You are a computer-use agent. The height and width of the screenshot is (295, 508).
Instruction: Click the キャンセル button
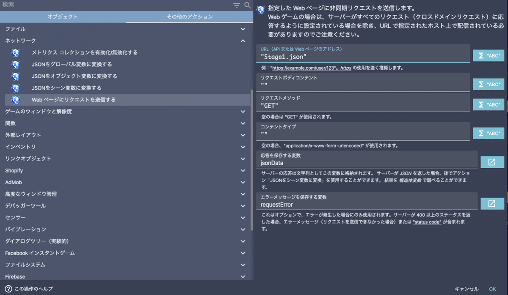pos(467,289)
